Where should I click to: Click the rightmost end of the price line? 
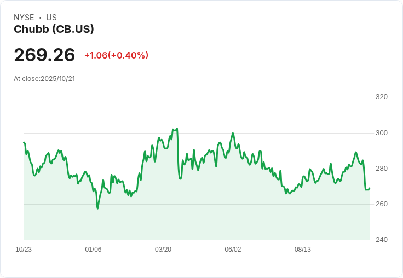(x=370, y=188)
